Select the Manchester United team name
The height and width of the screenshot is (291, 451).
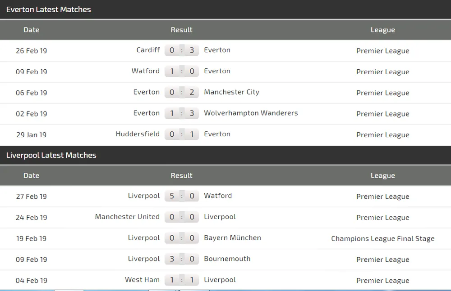pyautogui.click(x=127, y=217)
